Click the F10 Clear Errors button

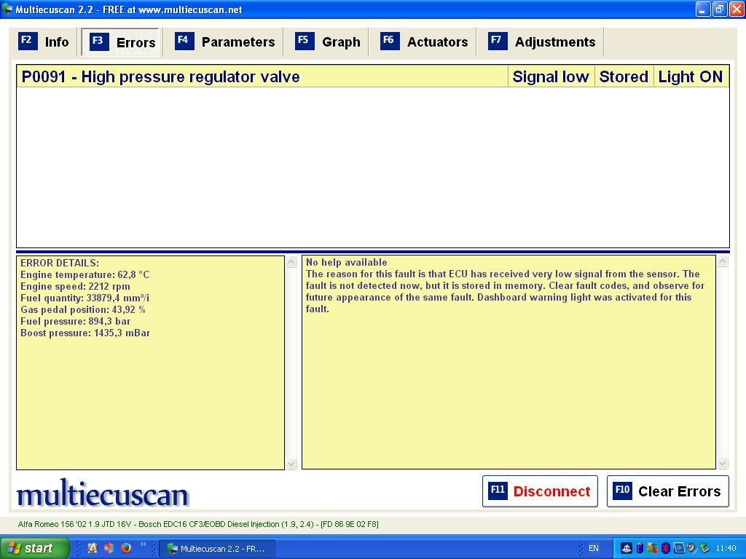click(x=667, y=491)
